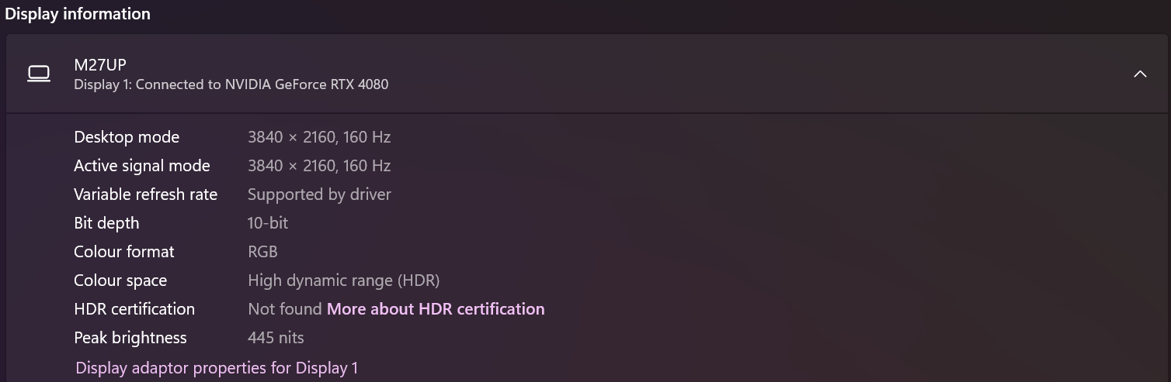This screenshot has height=382, width=1171.
Task: Click the Not found certification status
Action: [x=284, y=309]
